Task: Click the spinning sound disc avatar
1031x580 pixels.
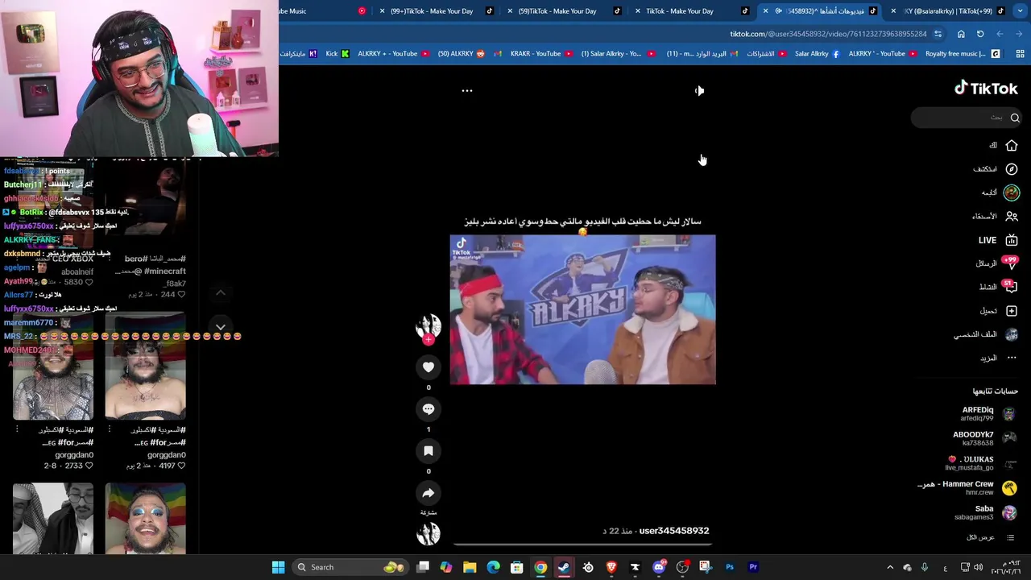Action: (429, 533)
